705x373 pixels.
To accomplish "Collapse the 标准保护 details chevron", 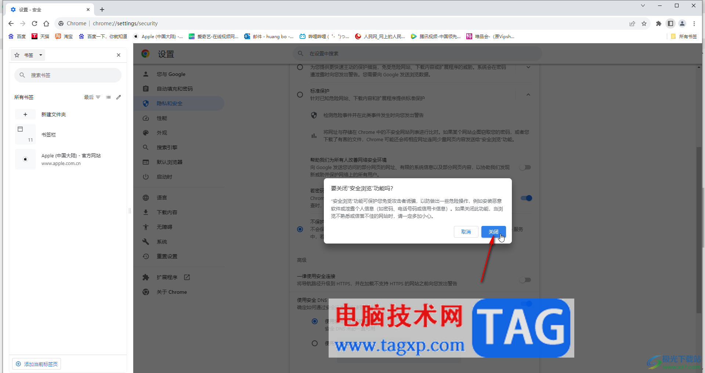I will click(528, 95).
